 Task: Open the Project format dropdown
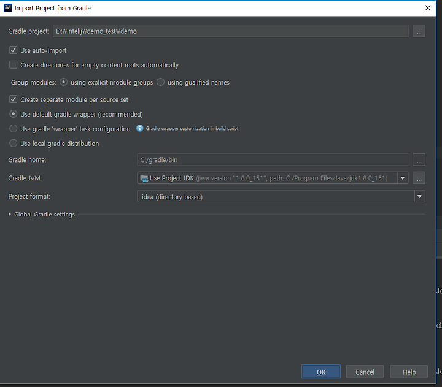419,197
